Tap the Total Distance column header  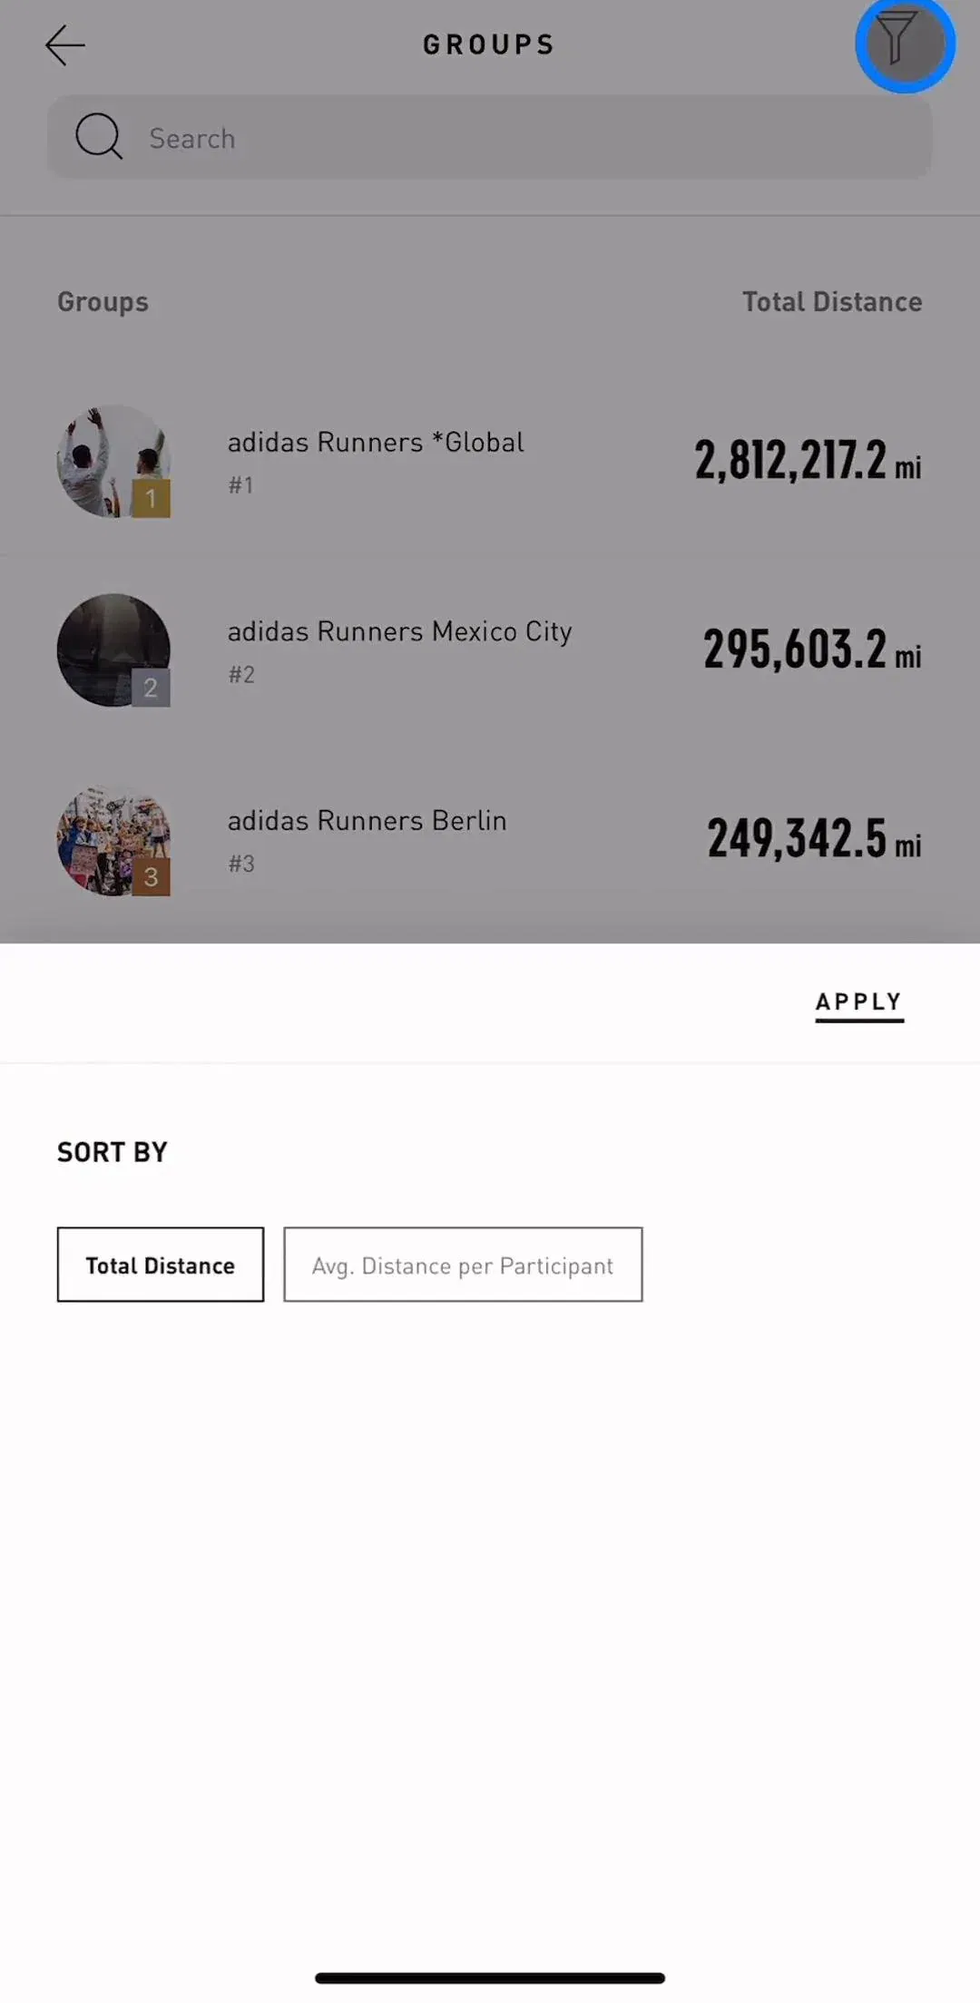pos(832,302)
